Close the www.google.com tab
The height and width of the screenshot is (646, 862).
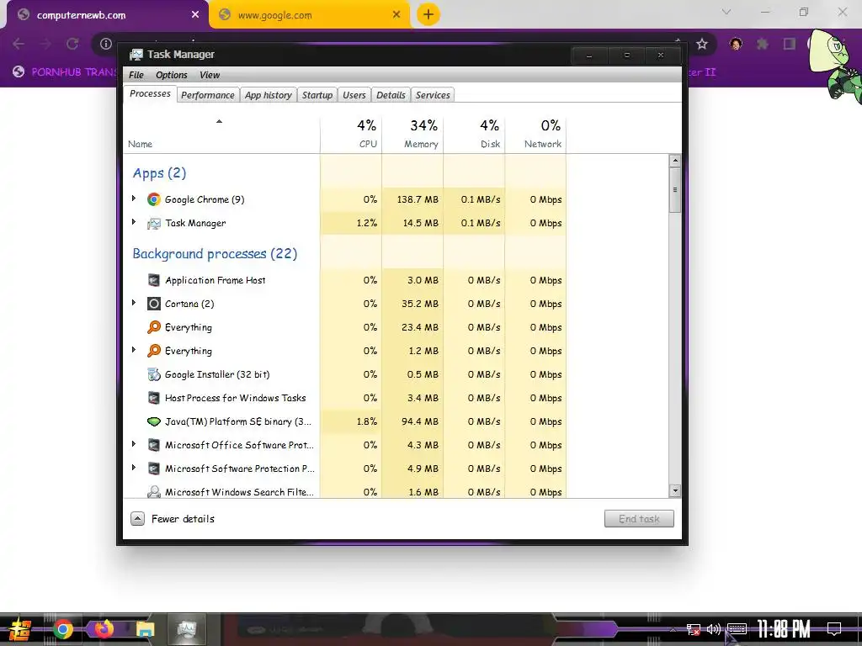pos(396,15)
